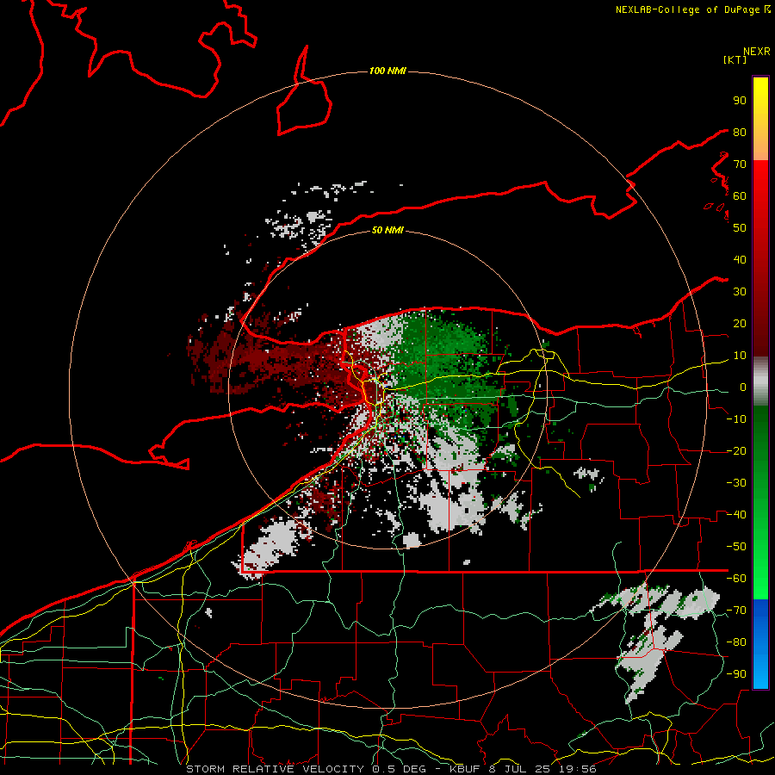Select the -90 kt value on the velocity scale
The width and height of the screenshot is (775, 775).
click(x=736, y=674)
